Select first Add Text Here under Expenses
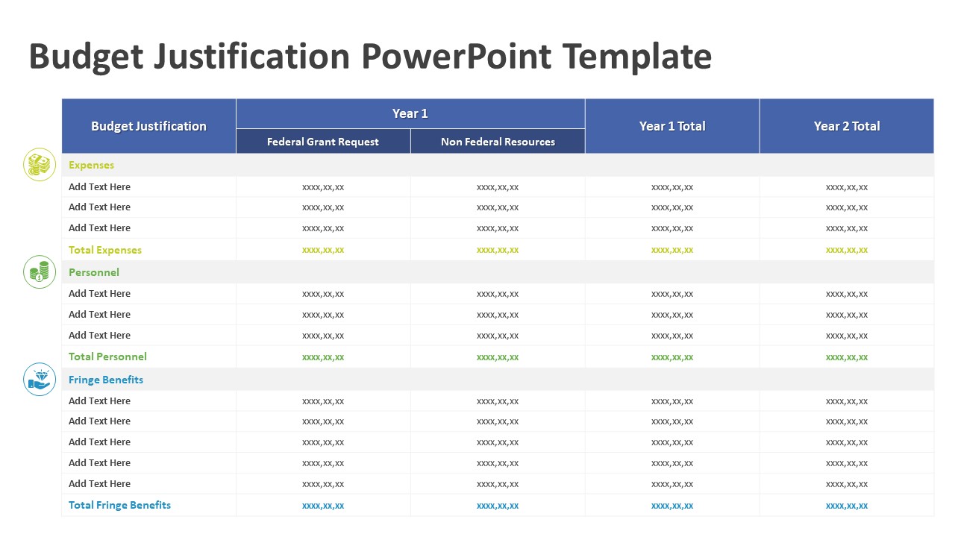 pyautogui.click(x=99, y=186)
